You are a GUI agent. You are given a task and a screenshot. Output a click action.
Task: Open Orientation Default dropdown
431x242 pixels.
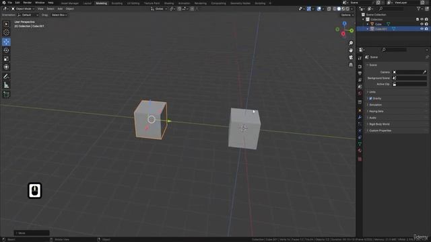point(28,15)
